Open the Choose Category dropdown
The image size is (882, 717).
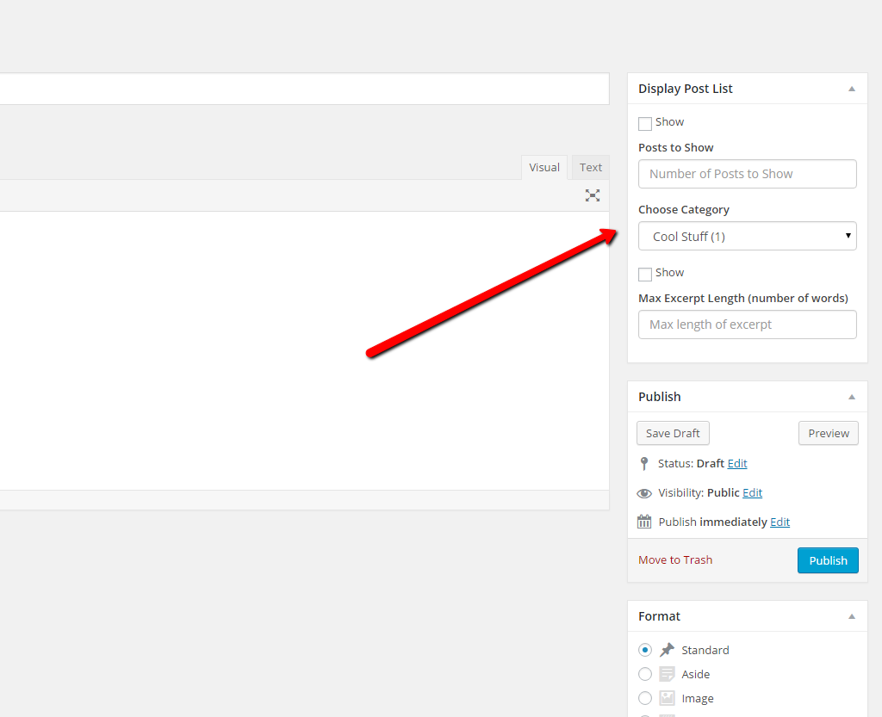point(747,237)
